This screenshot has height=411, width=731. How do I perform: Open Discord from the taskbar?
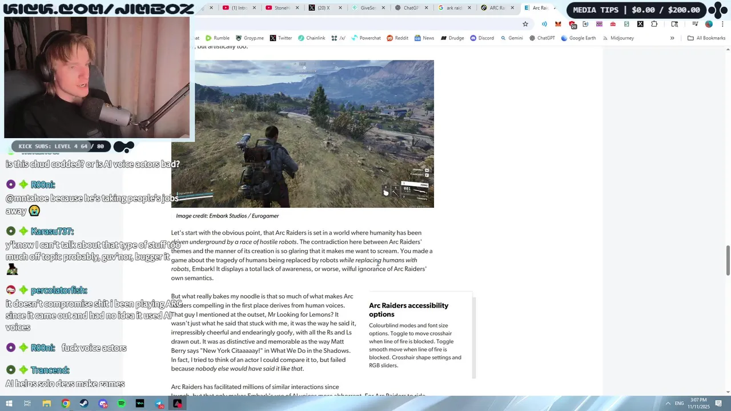pos(103,404)
